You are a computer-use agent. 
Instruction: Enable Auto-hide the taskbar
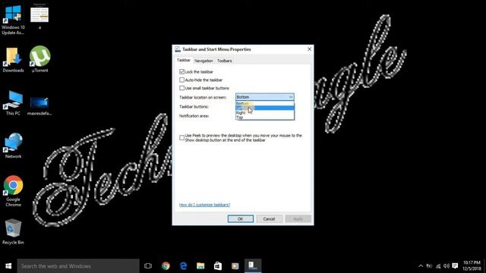[182, 80]
